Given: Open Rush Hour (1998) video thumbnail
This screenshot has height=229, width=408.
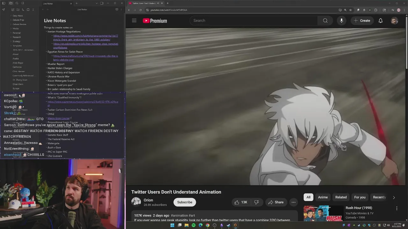Looking at the screenshot, I should (323, 213).
